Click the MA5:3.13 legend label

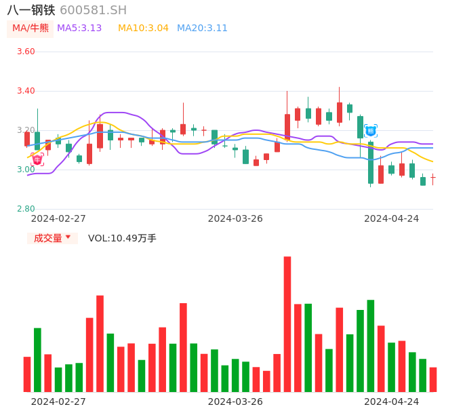(x=79, y=28)
